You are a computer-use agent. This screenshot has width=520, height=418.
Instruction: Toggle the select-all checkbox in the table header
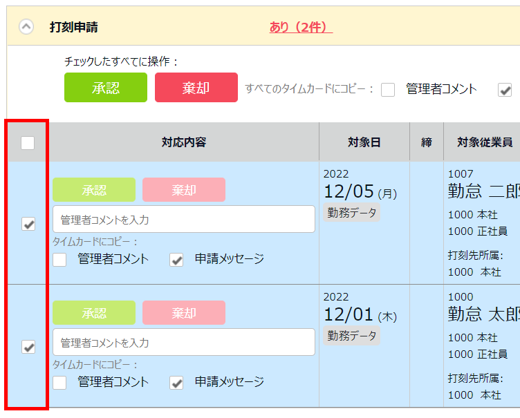coord(28,143)
